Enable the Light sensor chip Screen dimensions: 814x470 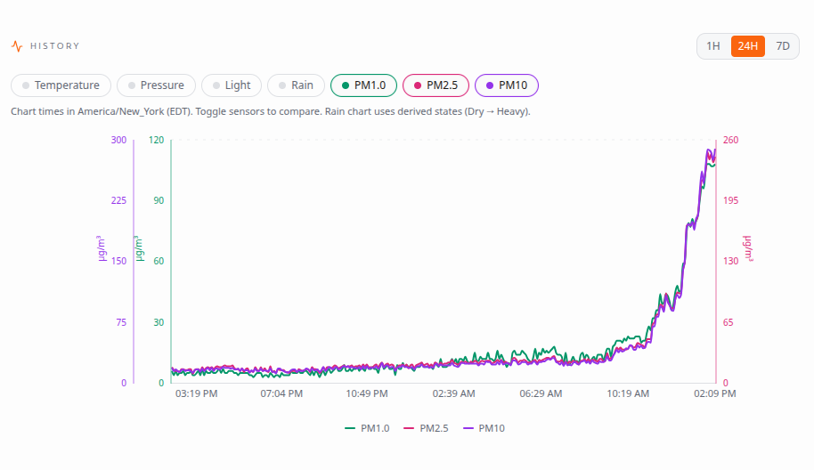point(232,85)
